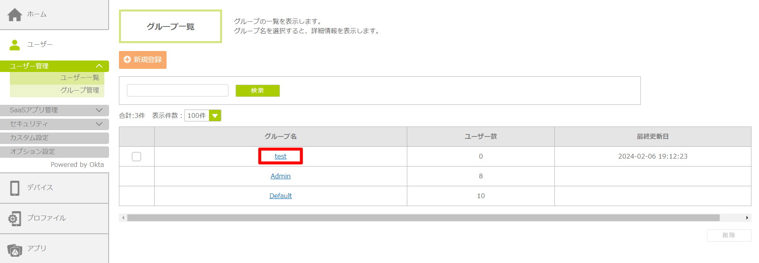Click the Device phone icon
The image size is (759, 263).
tap(15, 188)
